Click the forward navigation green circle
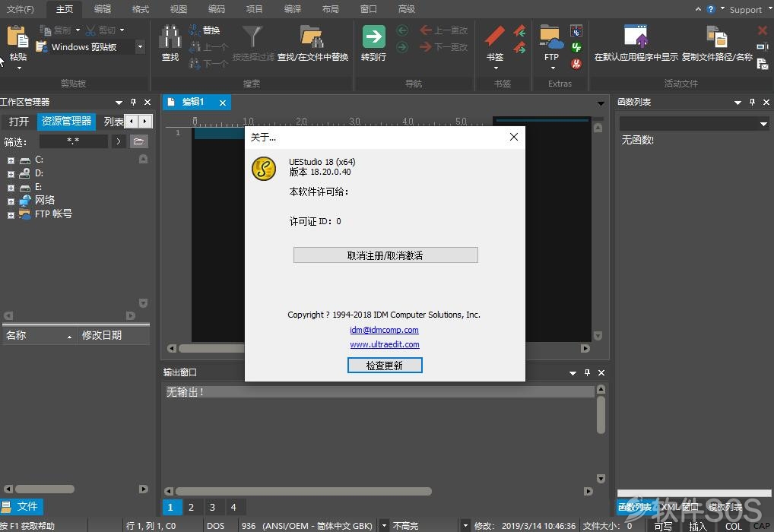 click(x=403, y=47)
